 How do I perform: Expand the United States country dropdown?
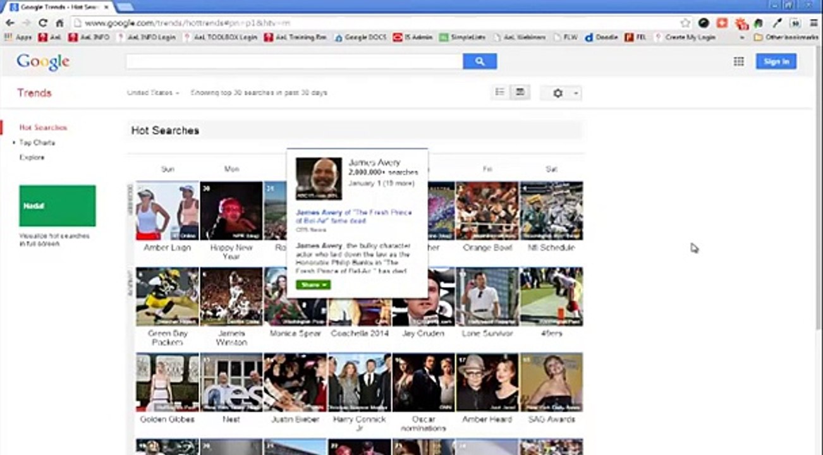click(153, 93)
